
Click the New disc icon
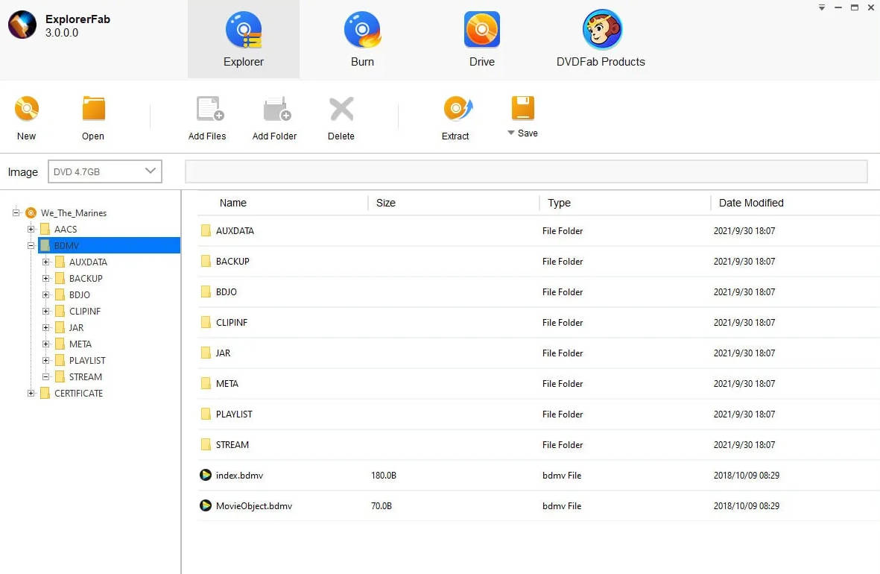(x=27, y=110)
